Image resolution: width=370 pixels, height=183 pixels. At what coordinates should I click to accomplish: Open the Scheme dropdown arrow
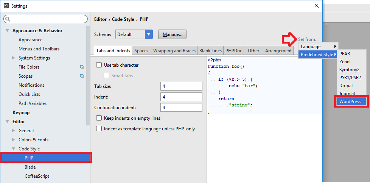149,34
